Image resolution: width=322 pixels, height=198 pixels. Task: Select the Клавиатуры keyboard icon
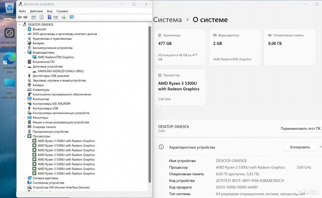29,90
